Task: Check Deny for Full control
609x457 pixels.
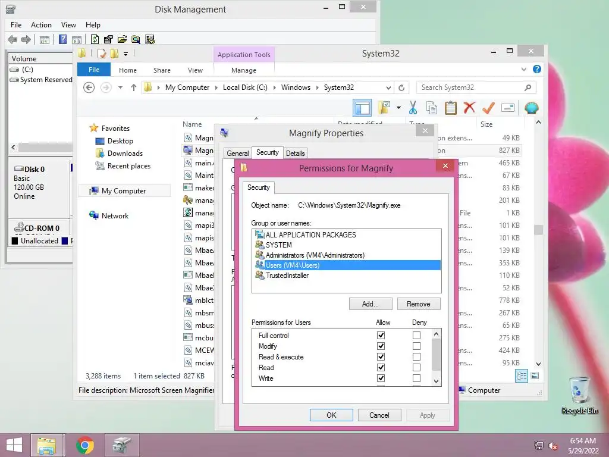Action: point(416,335)
